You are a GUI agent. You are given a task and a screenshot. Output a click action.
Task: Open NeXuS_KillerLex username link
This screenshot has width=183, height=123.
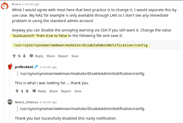[27, 102]
